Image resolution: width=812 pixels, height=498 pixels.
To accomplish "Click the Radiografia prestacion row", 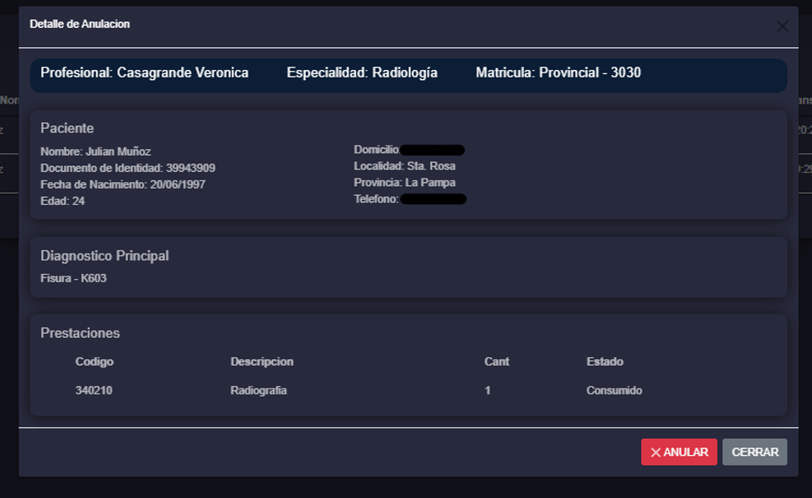I will (257, 390).
